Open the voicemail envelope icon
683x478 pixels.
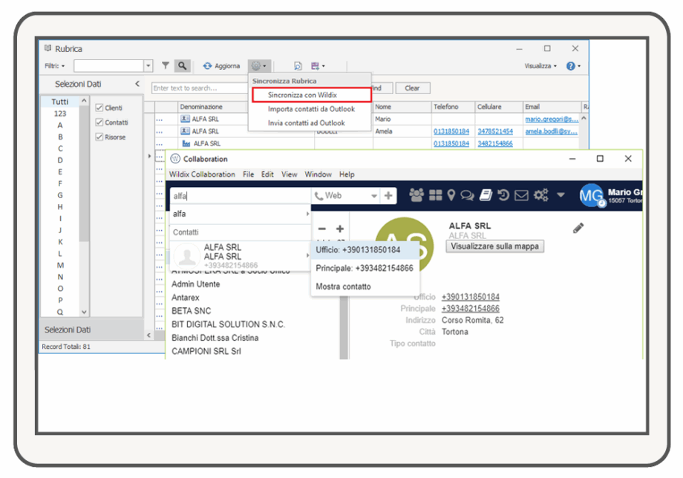[521, 195]
